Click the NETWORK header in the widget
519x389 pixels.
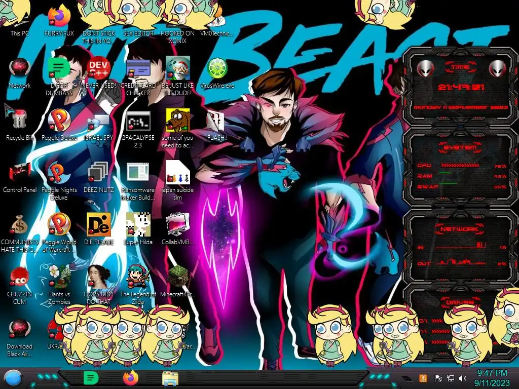click(x=459, y=229)
